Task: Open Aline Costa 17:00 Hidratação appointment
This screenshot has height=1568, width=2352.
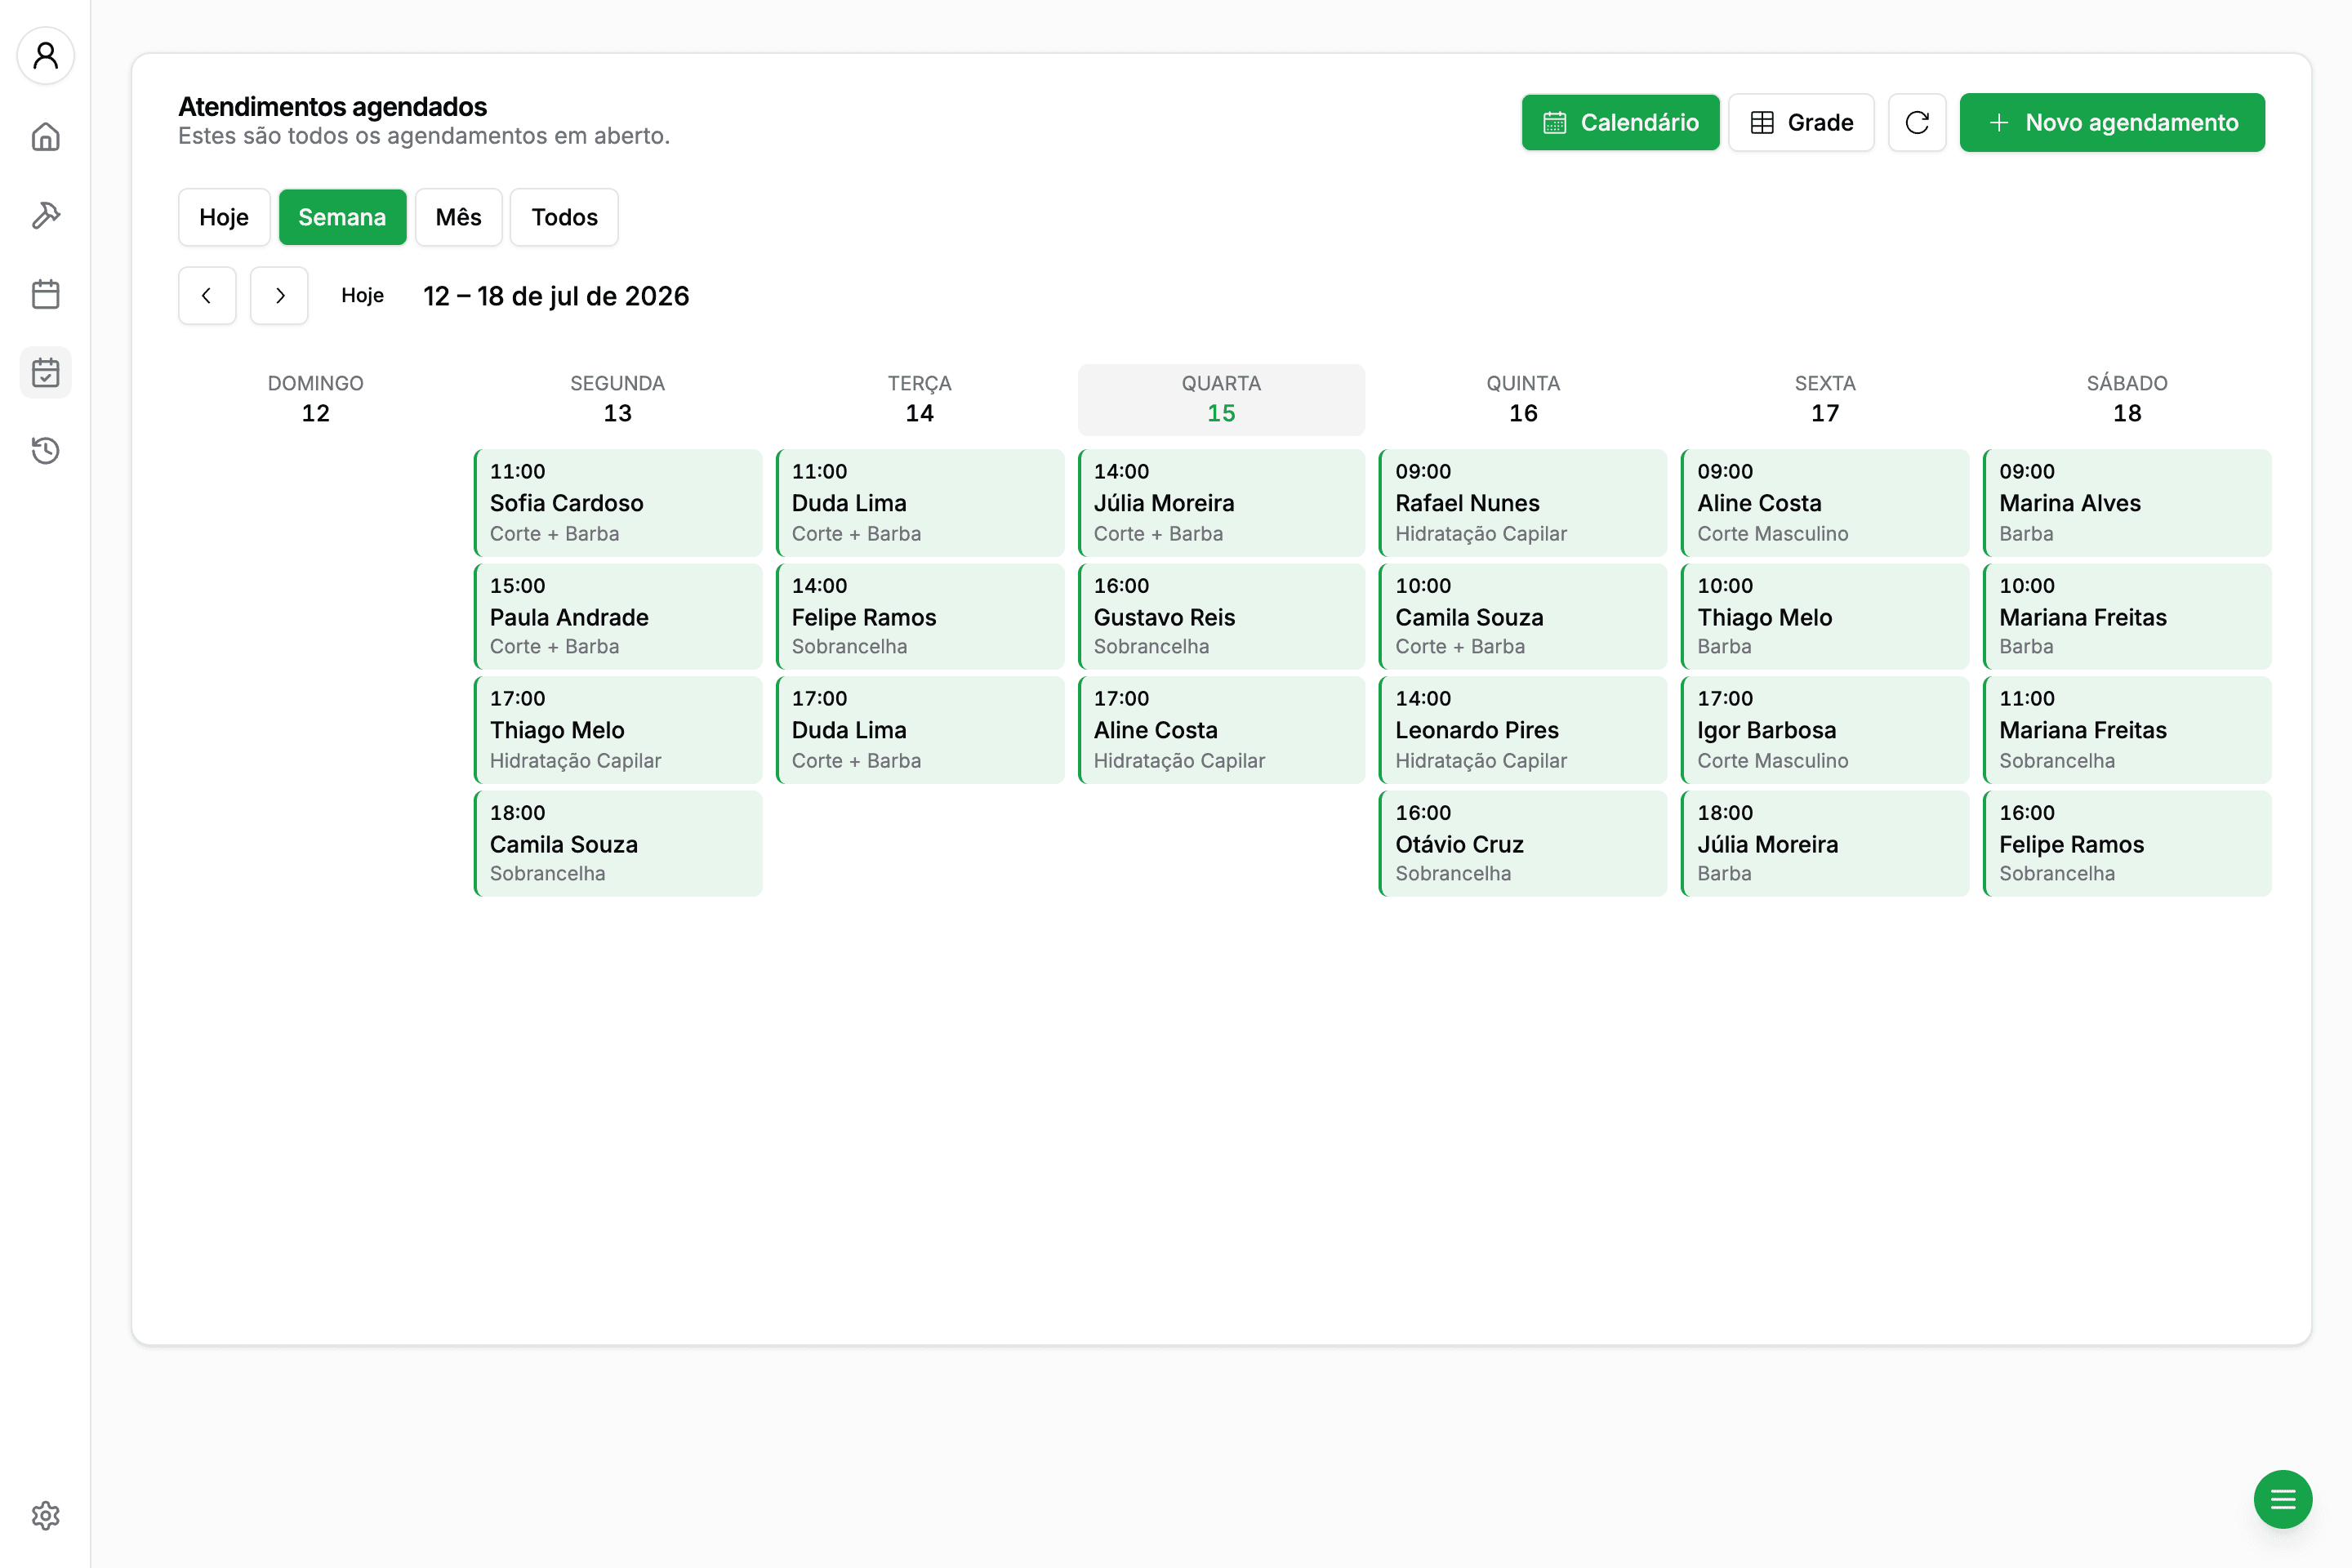Action: [x=1221, y=730]
